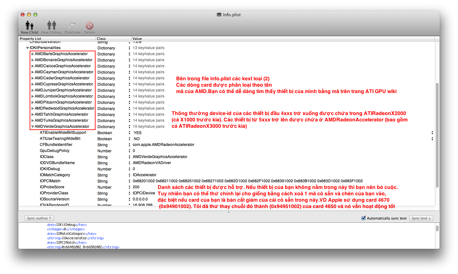Open ATIEnableWideBlitSupport YES value popup
Image resolution: width=458 pixels, height=274 pixels.
coord(432,133)
